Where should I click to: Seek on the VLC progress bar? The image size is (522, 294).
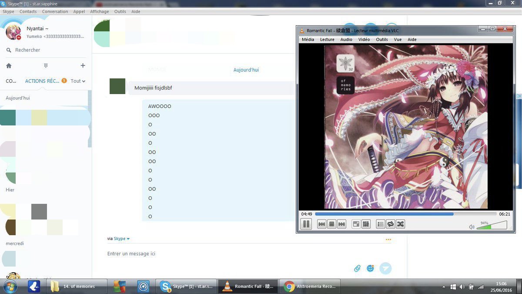405,214
